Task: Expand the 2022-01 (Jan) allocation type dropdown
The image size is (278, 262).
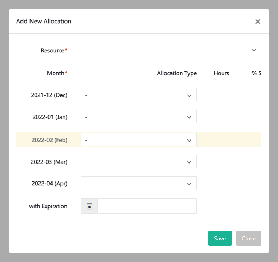Action: (138, 117)
